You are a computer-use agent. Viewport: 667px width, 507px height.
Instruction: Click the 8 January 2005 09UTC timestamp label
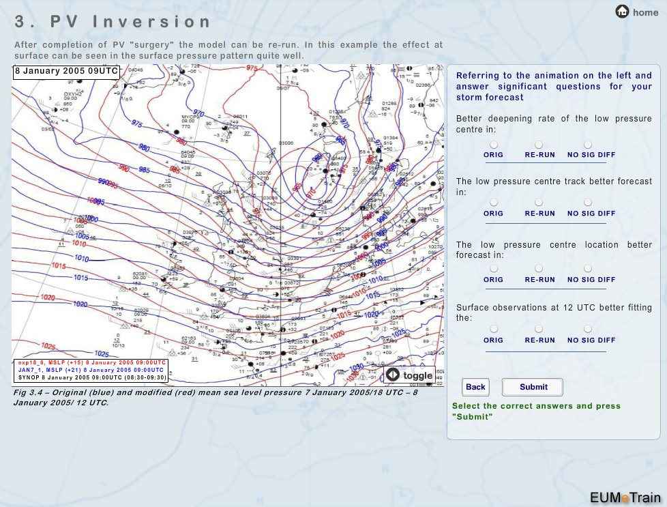[65, 72]
